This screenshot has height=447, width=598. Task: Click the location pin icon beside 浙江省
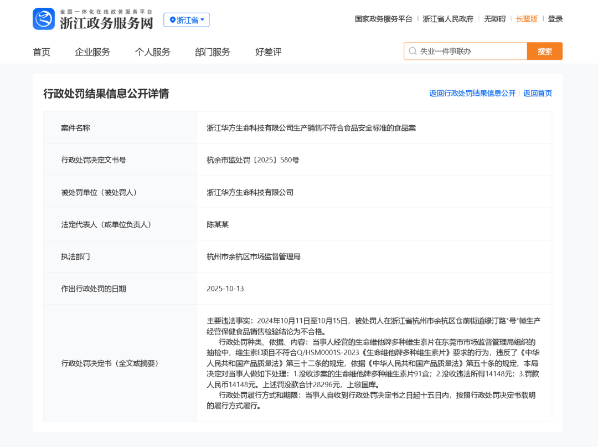[172, 20]
